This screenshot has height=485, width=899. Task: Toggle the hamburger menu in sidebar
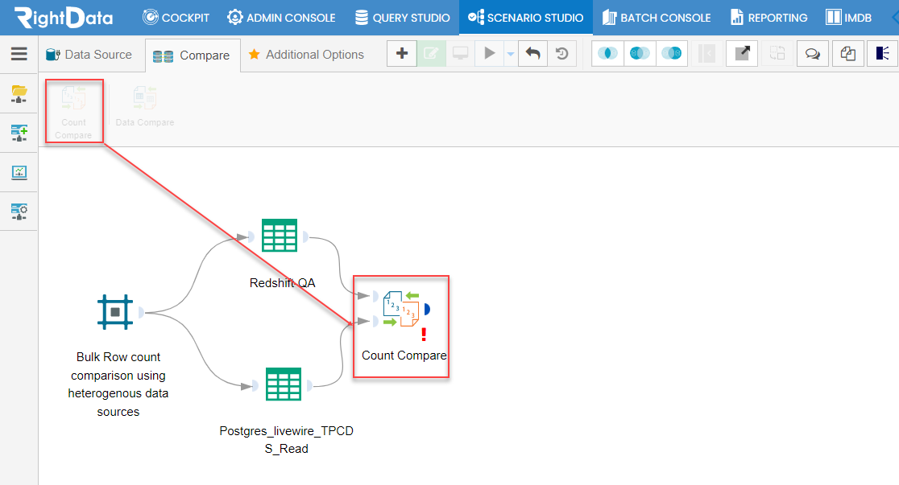point(19,54)
